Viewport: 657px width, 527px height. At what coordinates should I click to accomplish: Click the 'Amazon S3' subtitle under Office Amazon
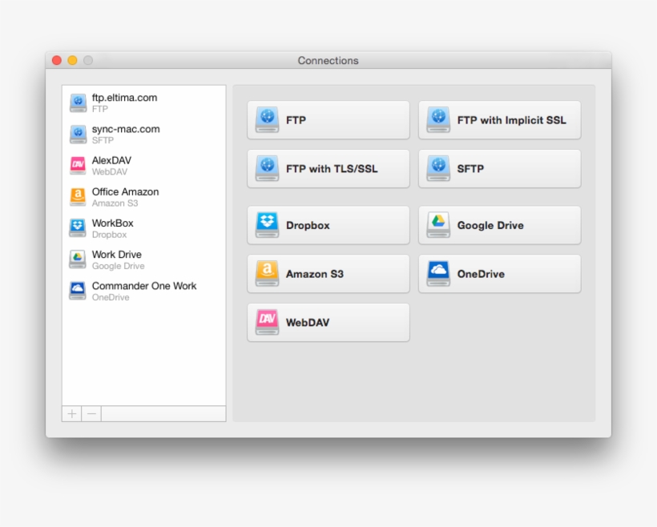click(x=115, y=203)
